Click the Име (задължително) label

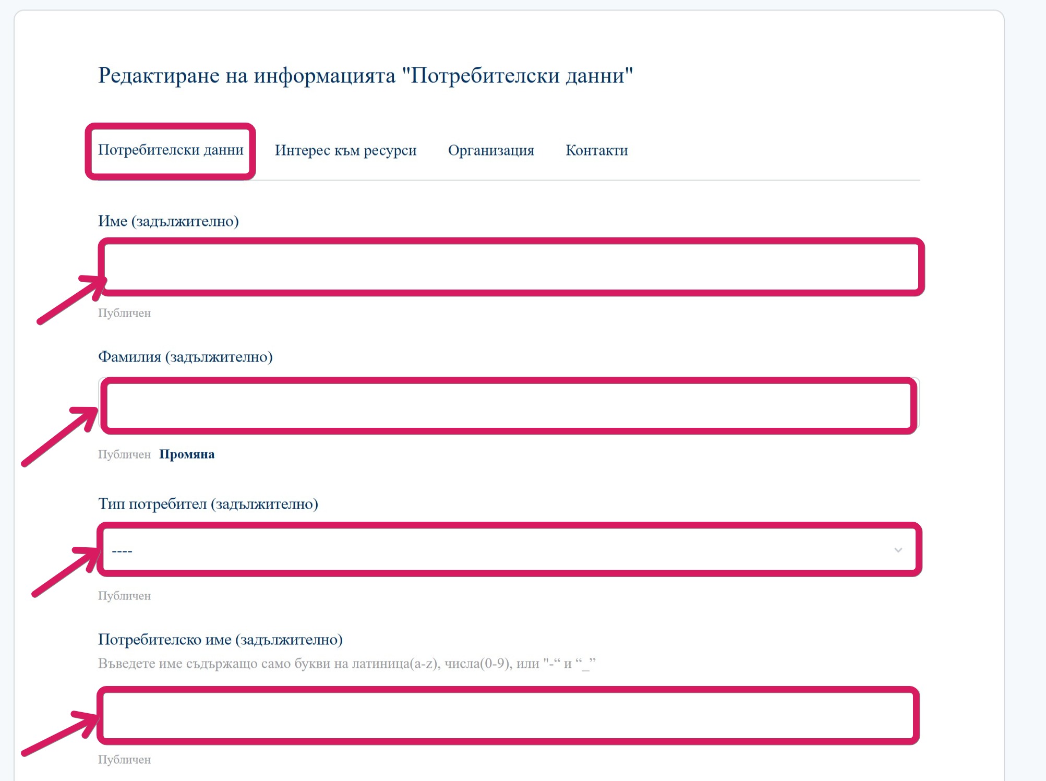point(168,221)
